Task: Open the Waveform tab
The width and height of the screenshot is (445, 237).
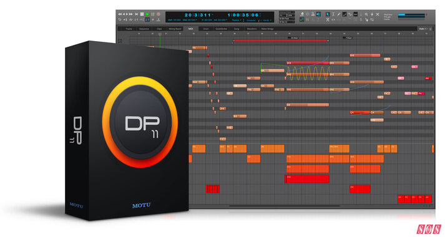Action: 252,29
